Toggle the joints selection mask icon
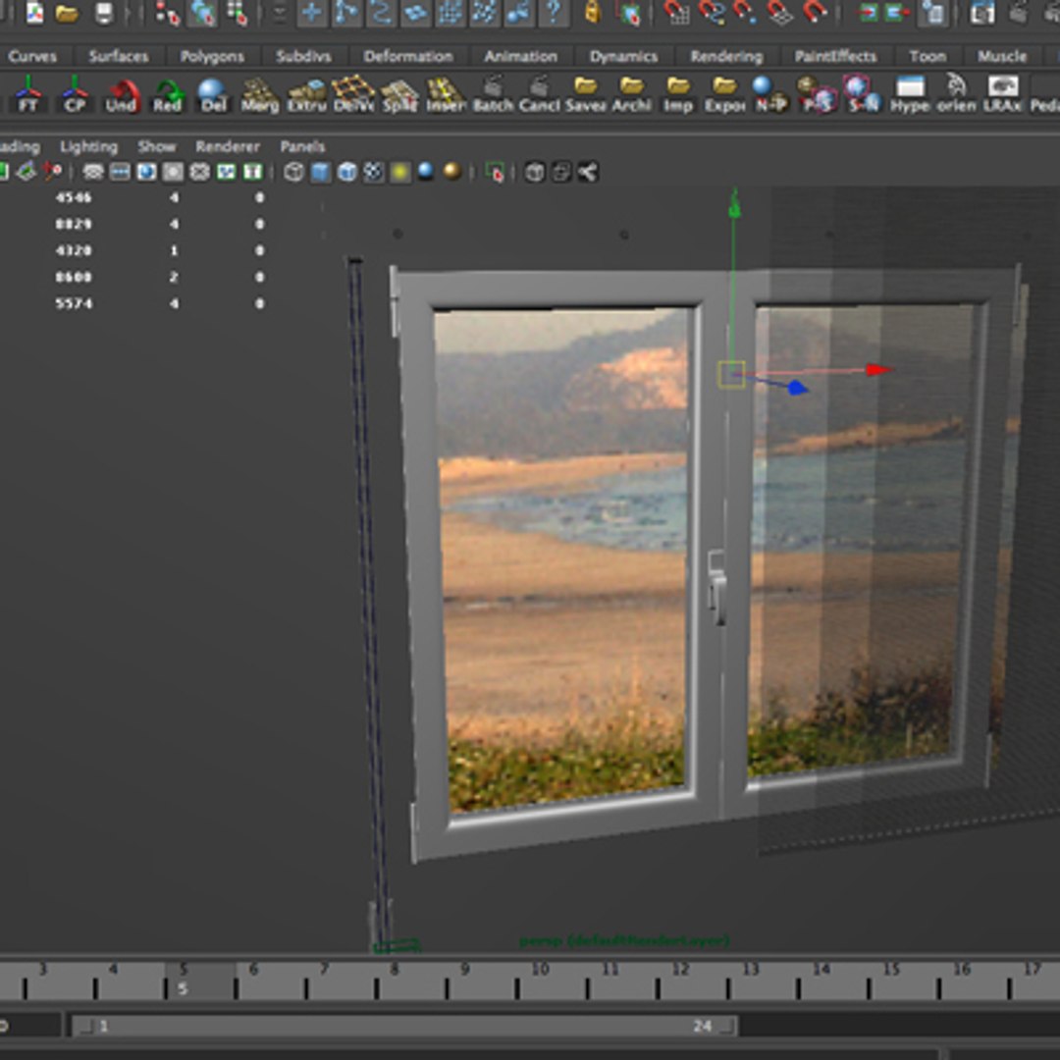Screen dimensions: 1060x1060 click(346, 13)
